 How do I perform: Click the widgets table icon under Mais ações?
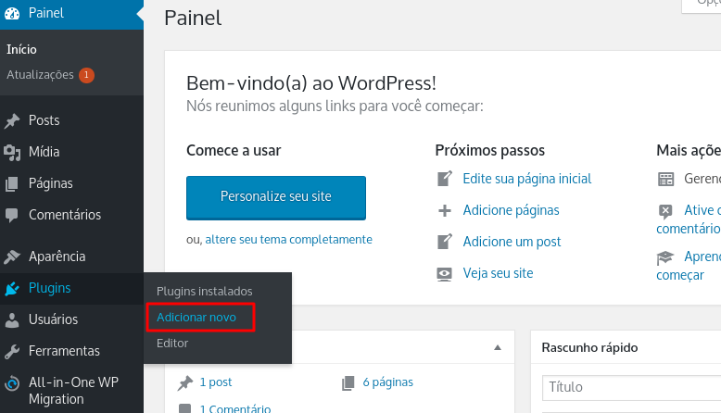pyautogui.click(x=665, y=179)
